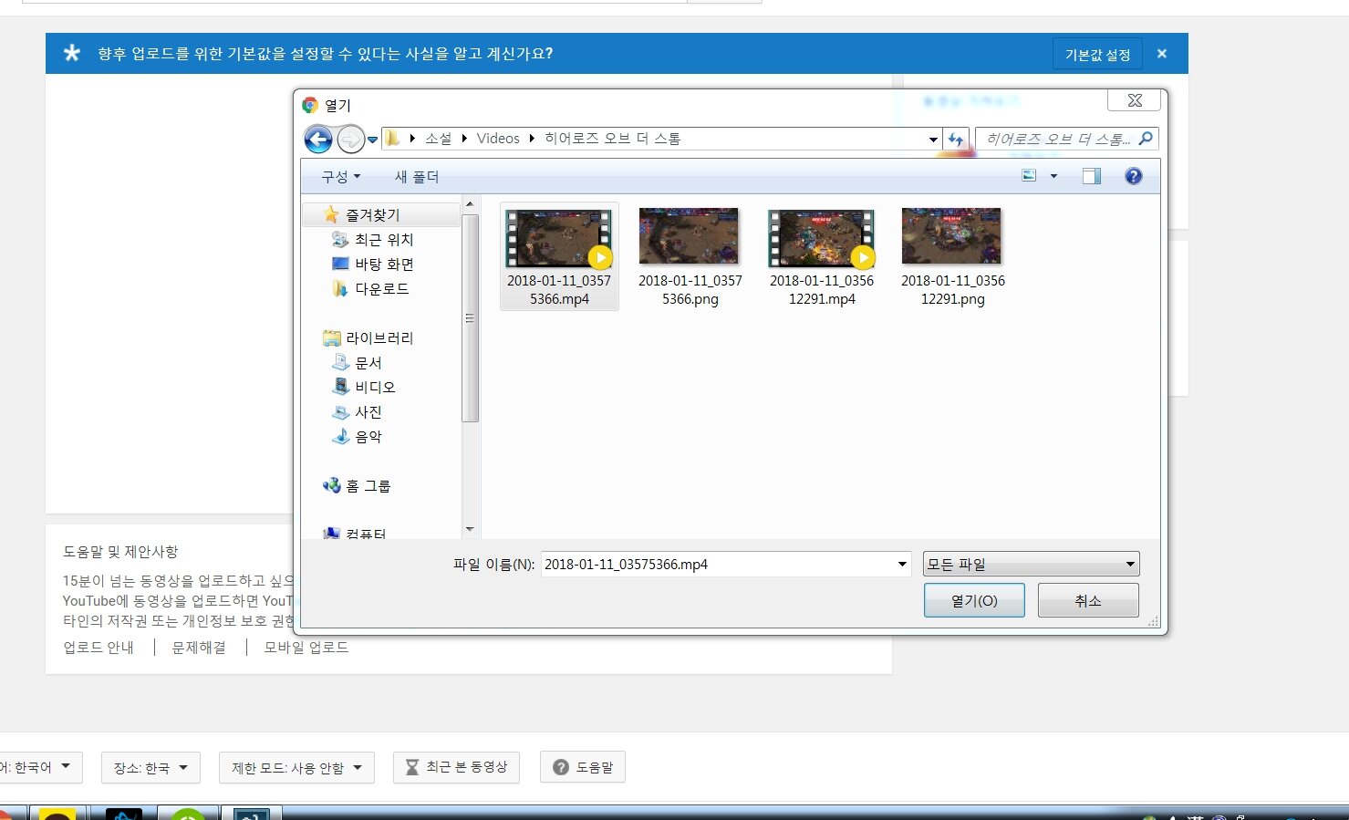The width and height of the screenshot is (1349, 820).
Task: Click the navigation pane scroll up arrow
Action: click(x=470, y=204)
